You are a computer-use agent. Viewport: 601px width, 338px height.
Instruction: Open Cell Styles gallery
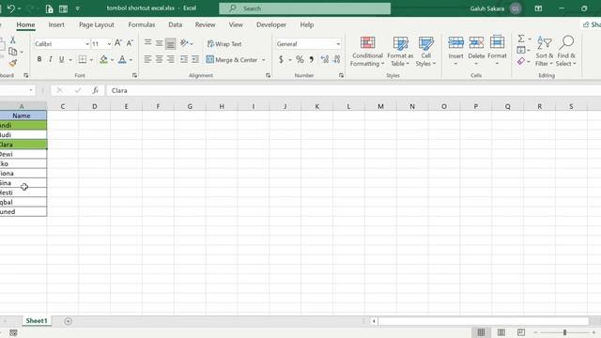(425, 52)
